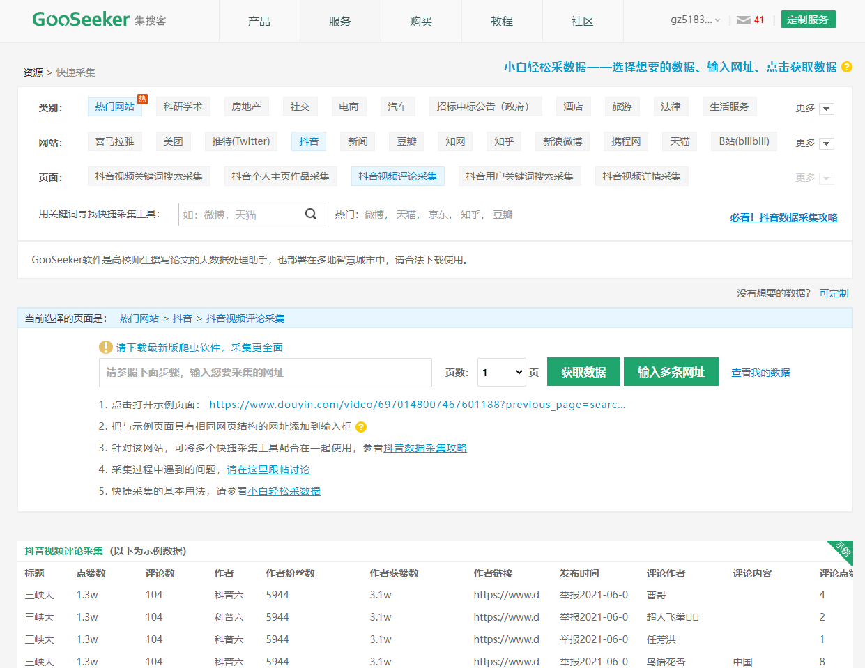Choose the 携程网 website
Screen dimensions: 865x668
point(626,141)
